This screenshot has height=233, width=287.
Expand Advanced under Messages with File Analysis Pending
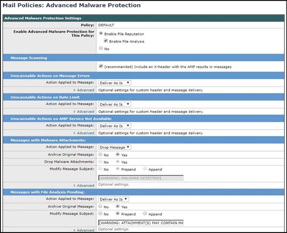coord(85,230)
